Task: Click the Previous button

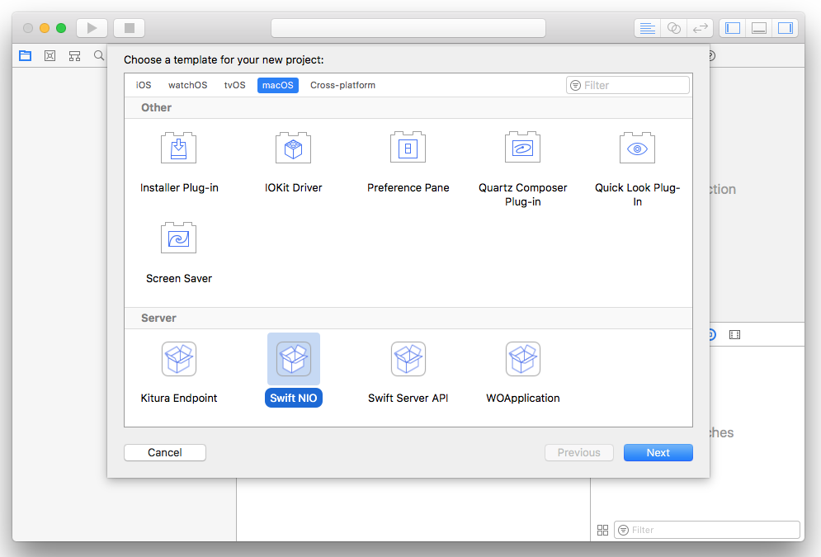Action: click(579, 453)
